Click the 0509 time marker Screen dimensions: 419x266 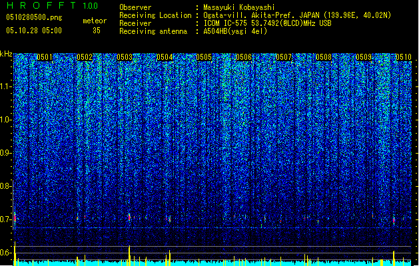[364, 57]
